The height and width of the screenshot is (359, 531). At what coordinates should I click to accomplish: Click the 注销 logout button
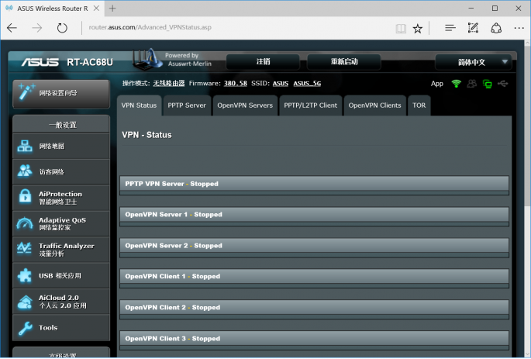pos(263,61)
